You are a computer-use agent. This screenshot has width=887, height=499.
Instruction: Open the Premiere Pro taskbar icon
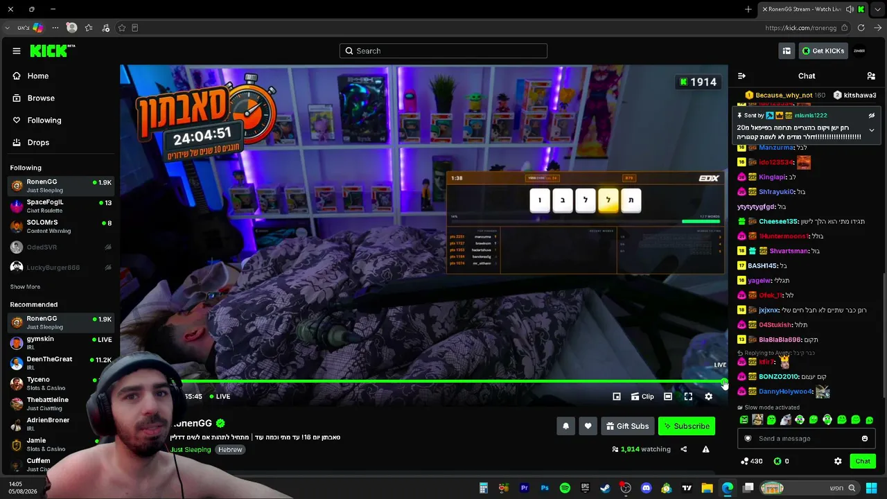tap(525, 488)
